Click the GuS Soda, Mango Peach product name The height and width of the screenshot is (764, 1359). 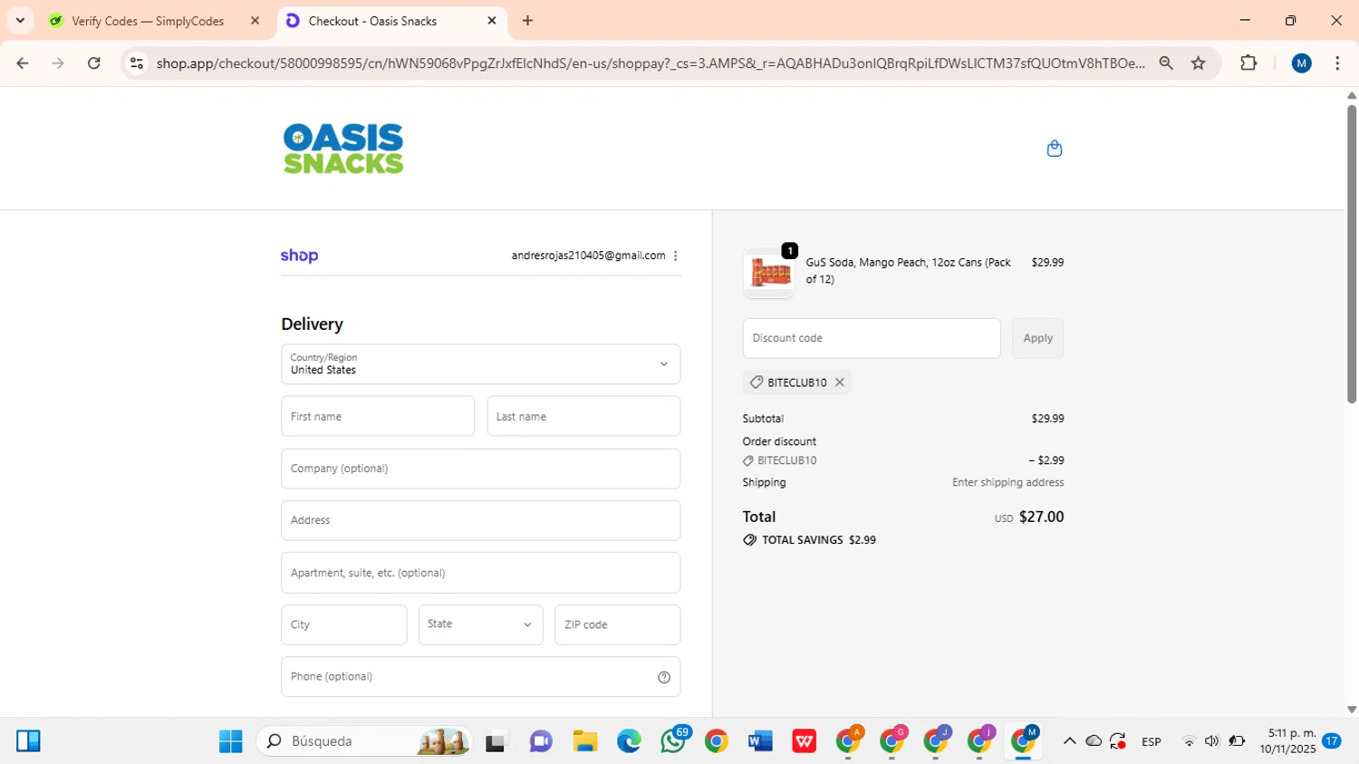point(909,271)
